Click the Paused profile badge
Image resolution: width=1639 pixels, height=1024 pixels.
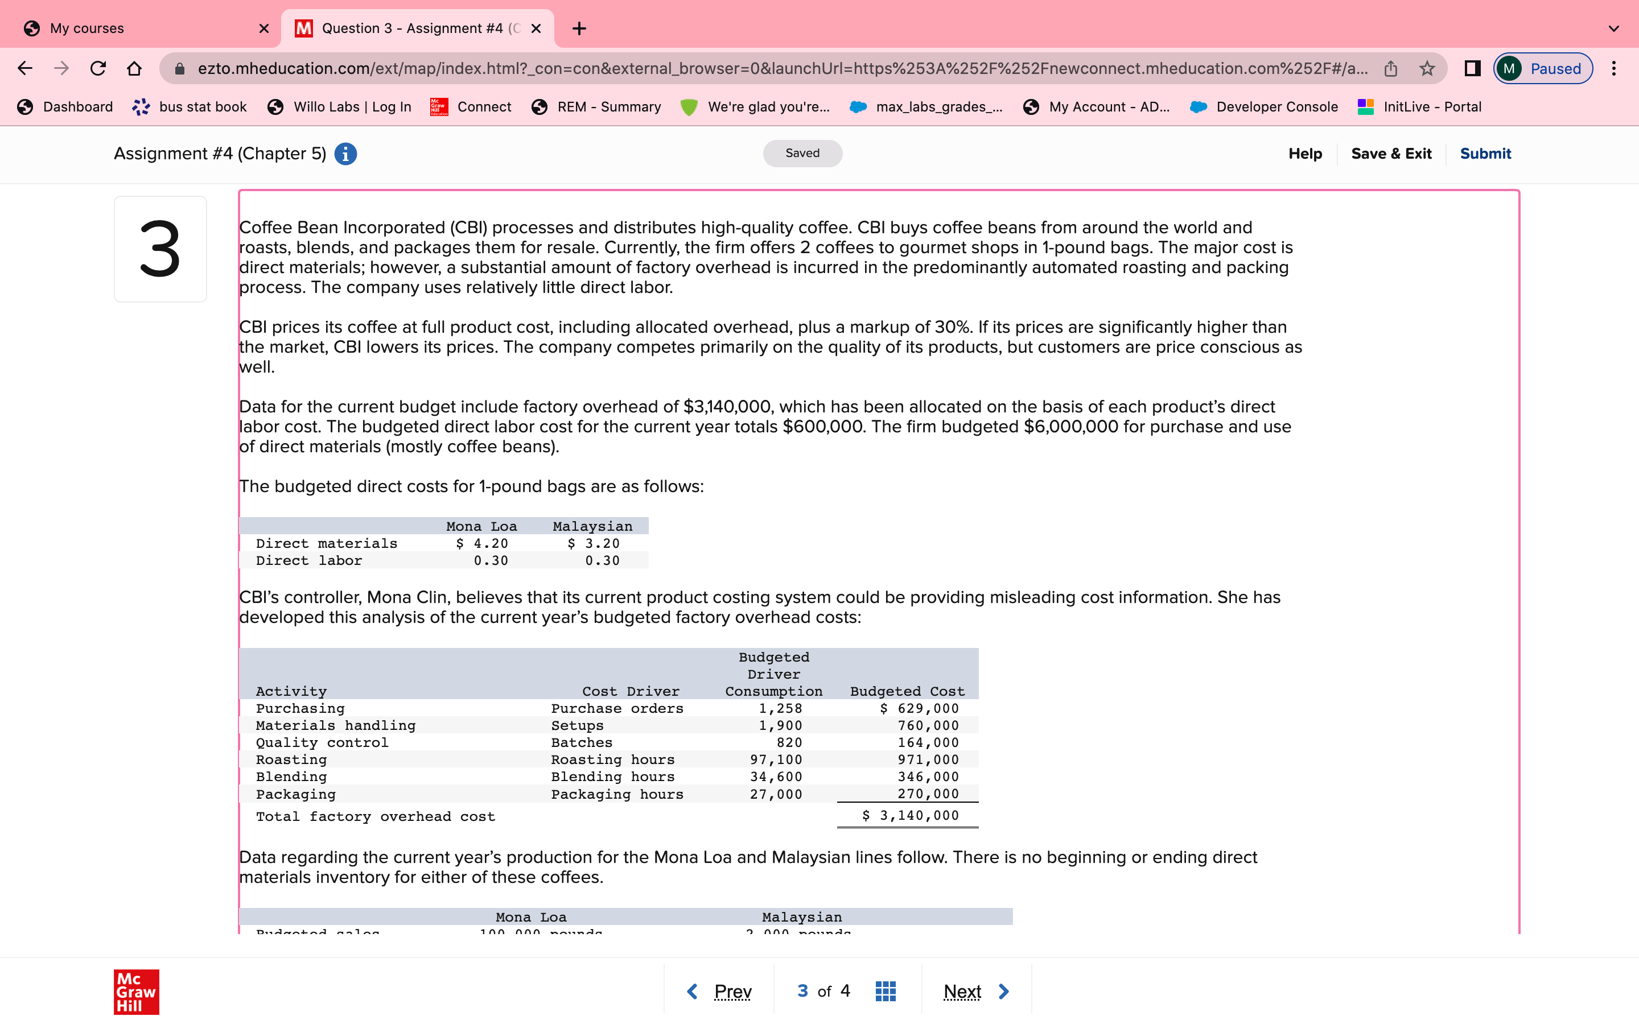tap(1543, 68)
